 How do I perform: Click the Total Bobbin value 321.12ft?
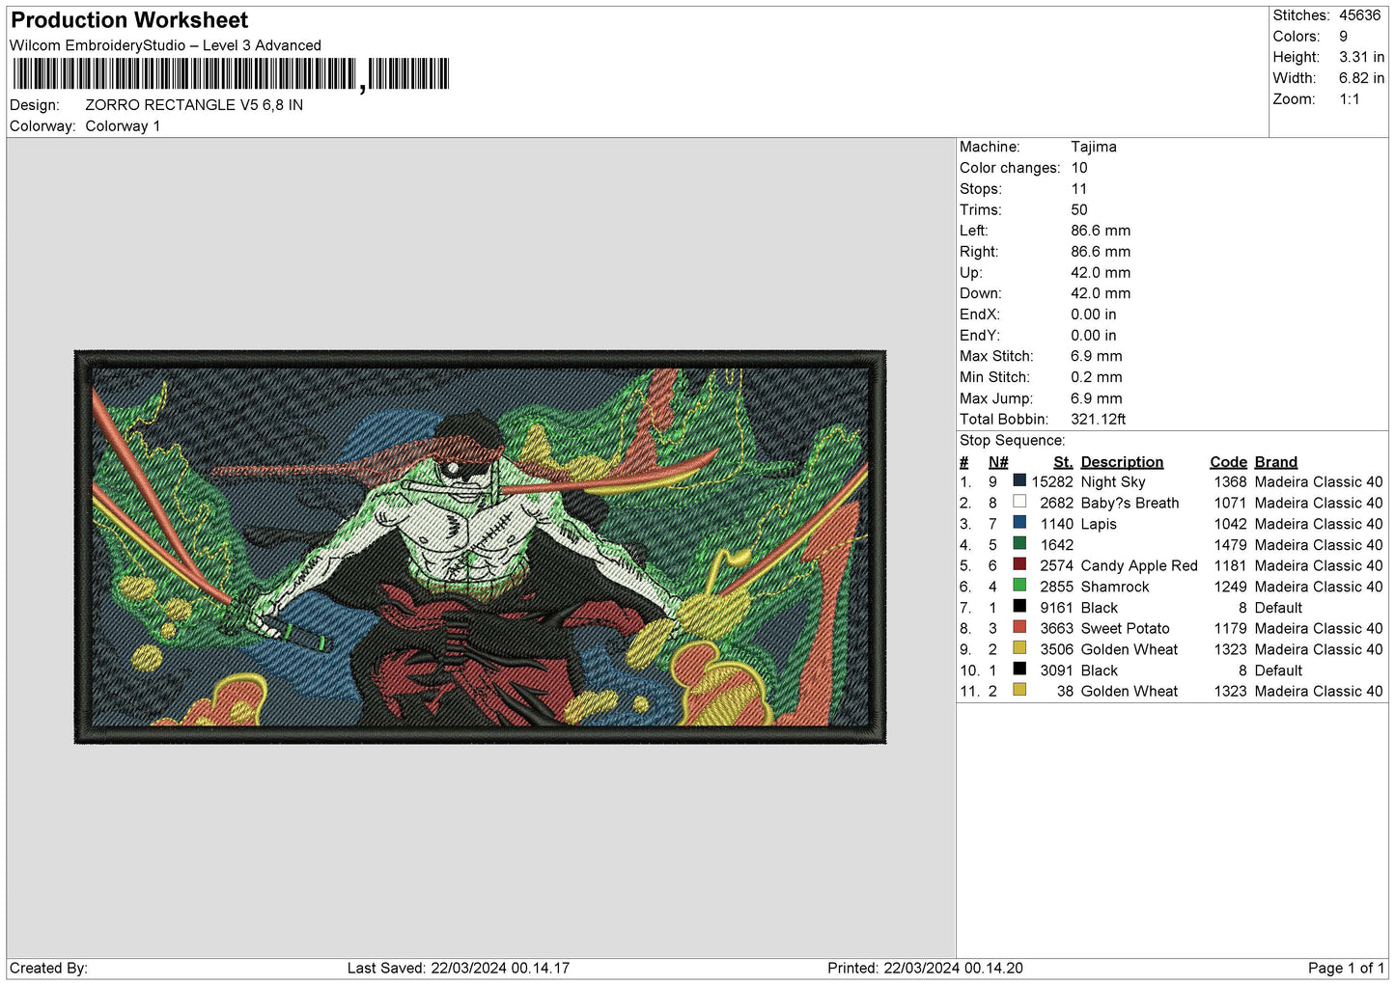coord(1099,419)
